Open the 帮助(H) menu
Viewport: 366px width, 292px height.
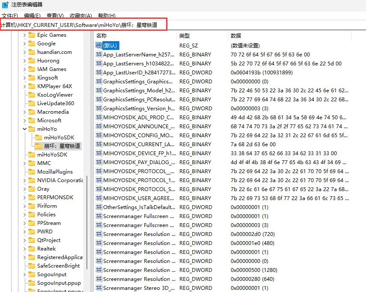107,16
